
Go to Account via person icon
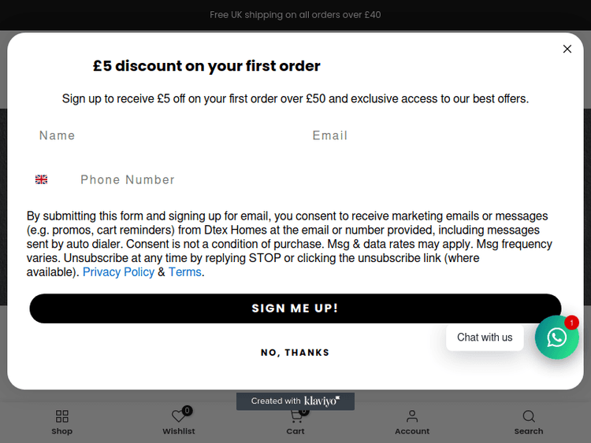click(x=412, y=417)
